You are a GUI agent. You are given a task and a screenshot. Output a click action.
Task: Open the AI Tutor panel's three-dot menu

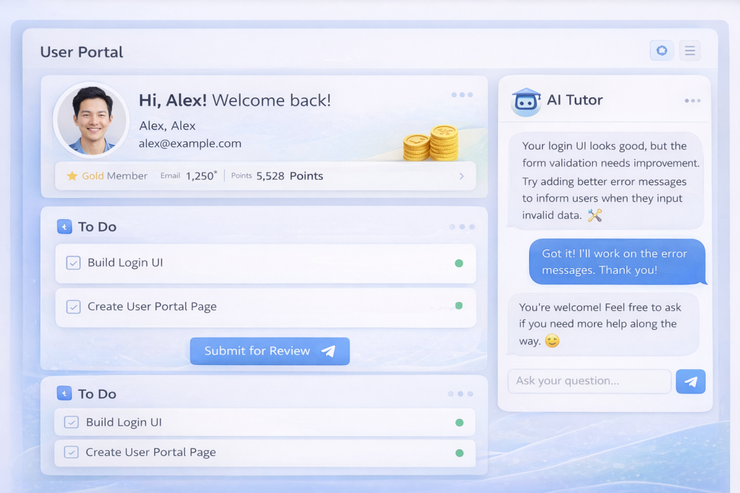[x=692, y=101]
